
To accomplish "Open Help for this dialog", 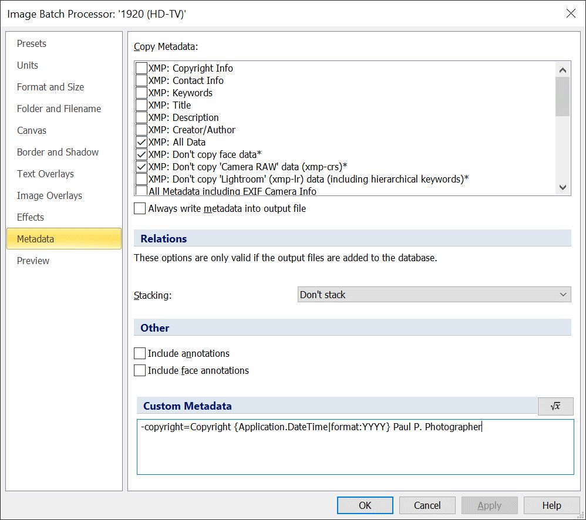I will 551,505.
